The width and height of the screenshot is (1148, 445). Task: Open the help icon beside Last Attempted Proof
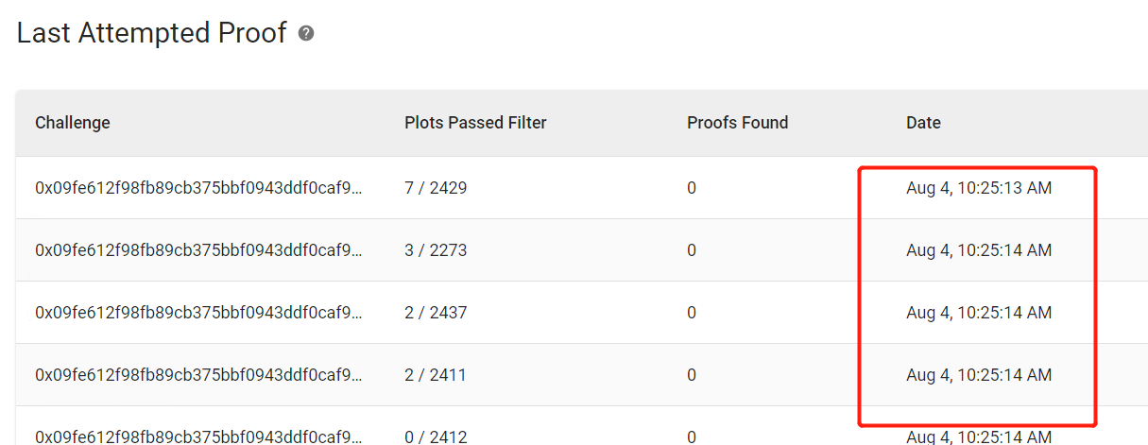tap(306, 33)
